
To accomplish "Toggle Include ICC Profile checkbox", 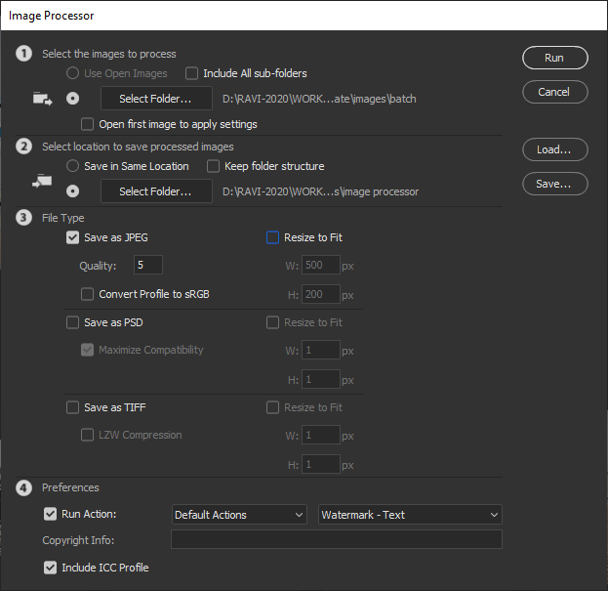I will pos(51,567).
